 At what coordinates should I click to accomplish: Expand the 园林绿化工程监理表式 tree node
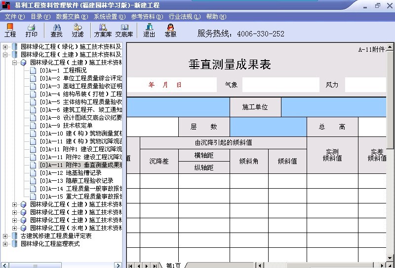[x=5, y=244]
